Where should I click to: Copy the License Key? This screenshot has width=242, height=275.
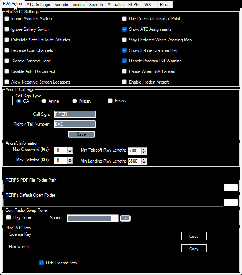point(194,236)
